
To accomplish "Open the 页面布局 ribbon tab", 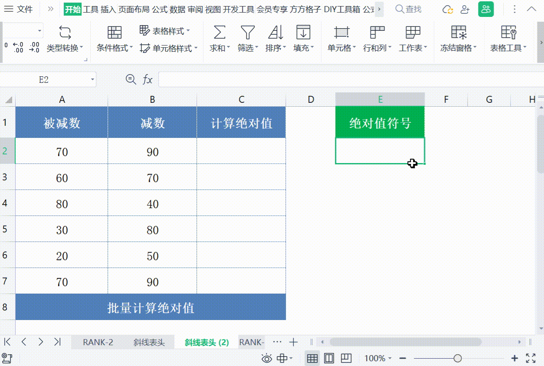I will coord(134,9).
